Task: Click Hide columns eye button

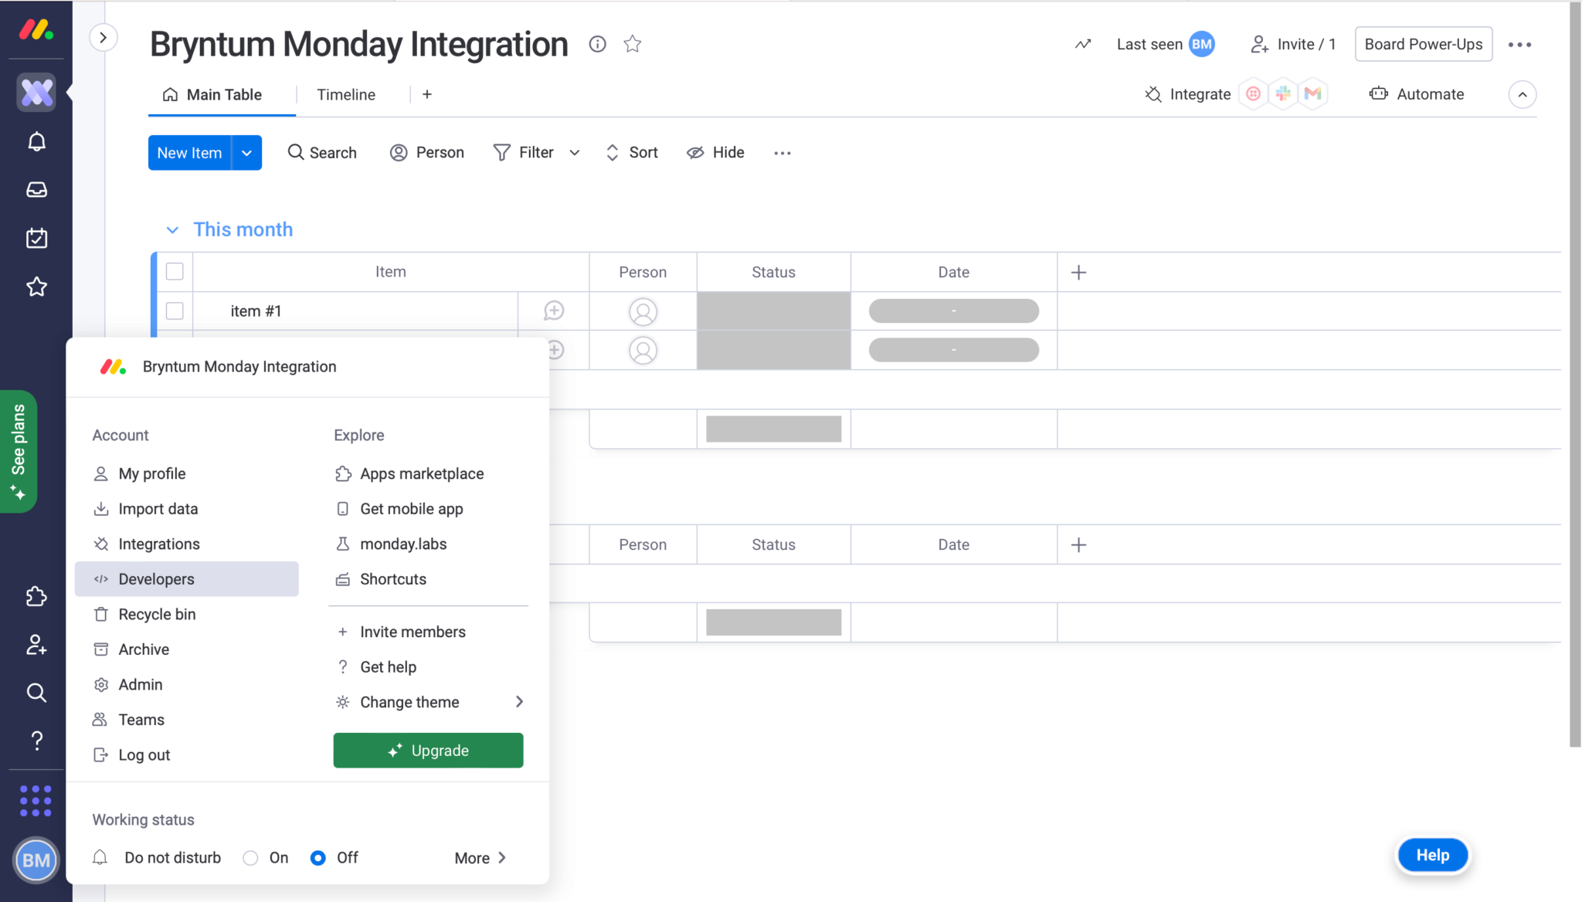Action: tap(715, 153)
